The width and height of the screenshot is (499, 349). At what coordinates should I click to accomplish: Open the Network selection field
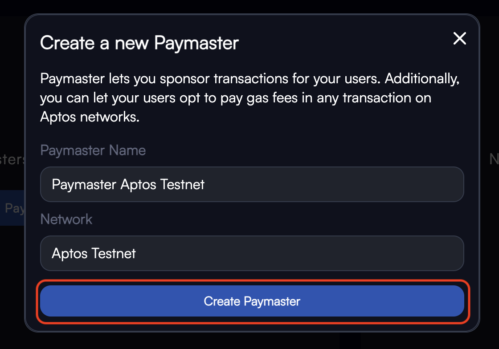[x=252, y=253]
